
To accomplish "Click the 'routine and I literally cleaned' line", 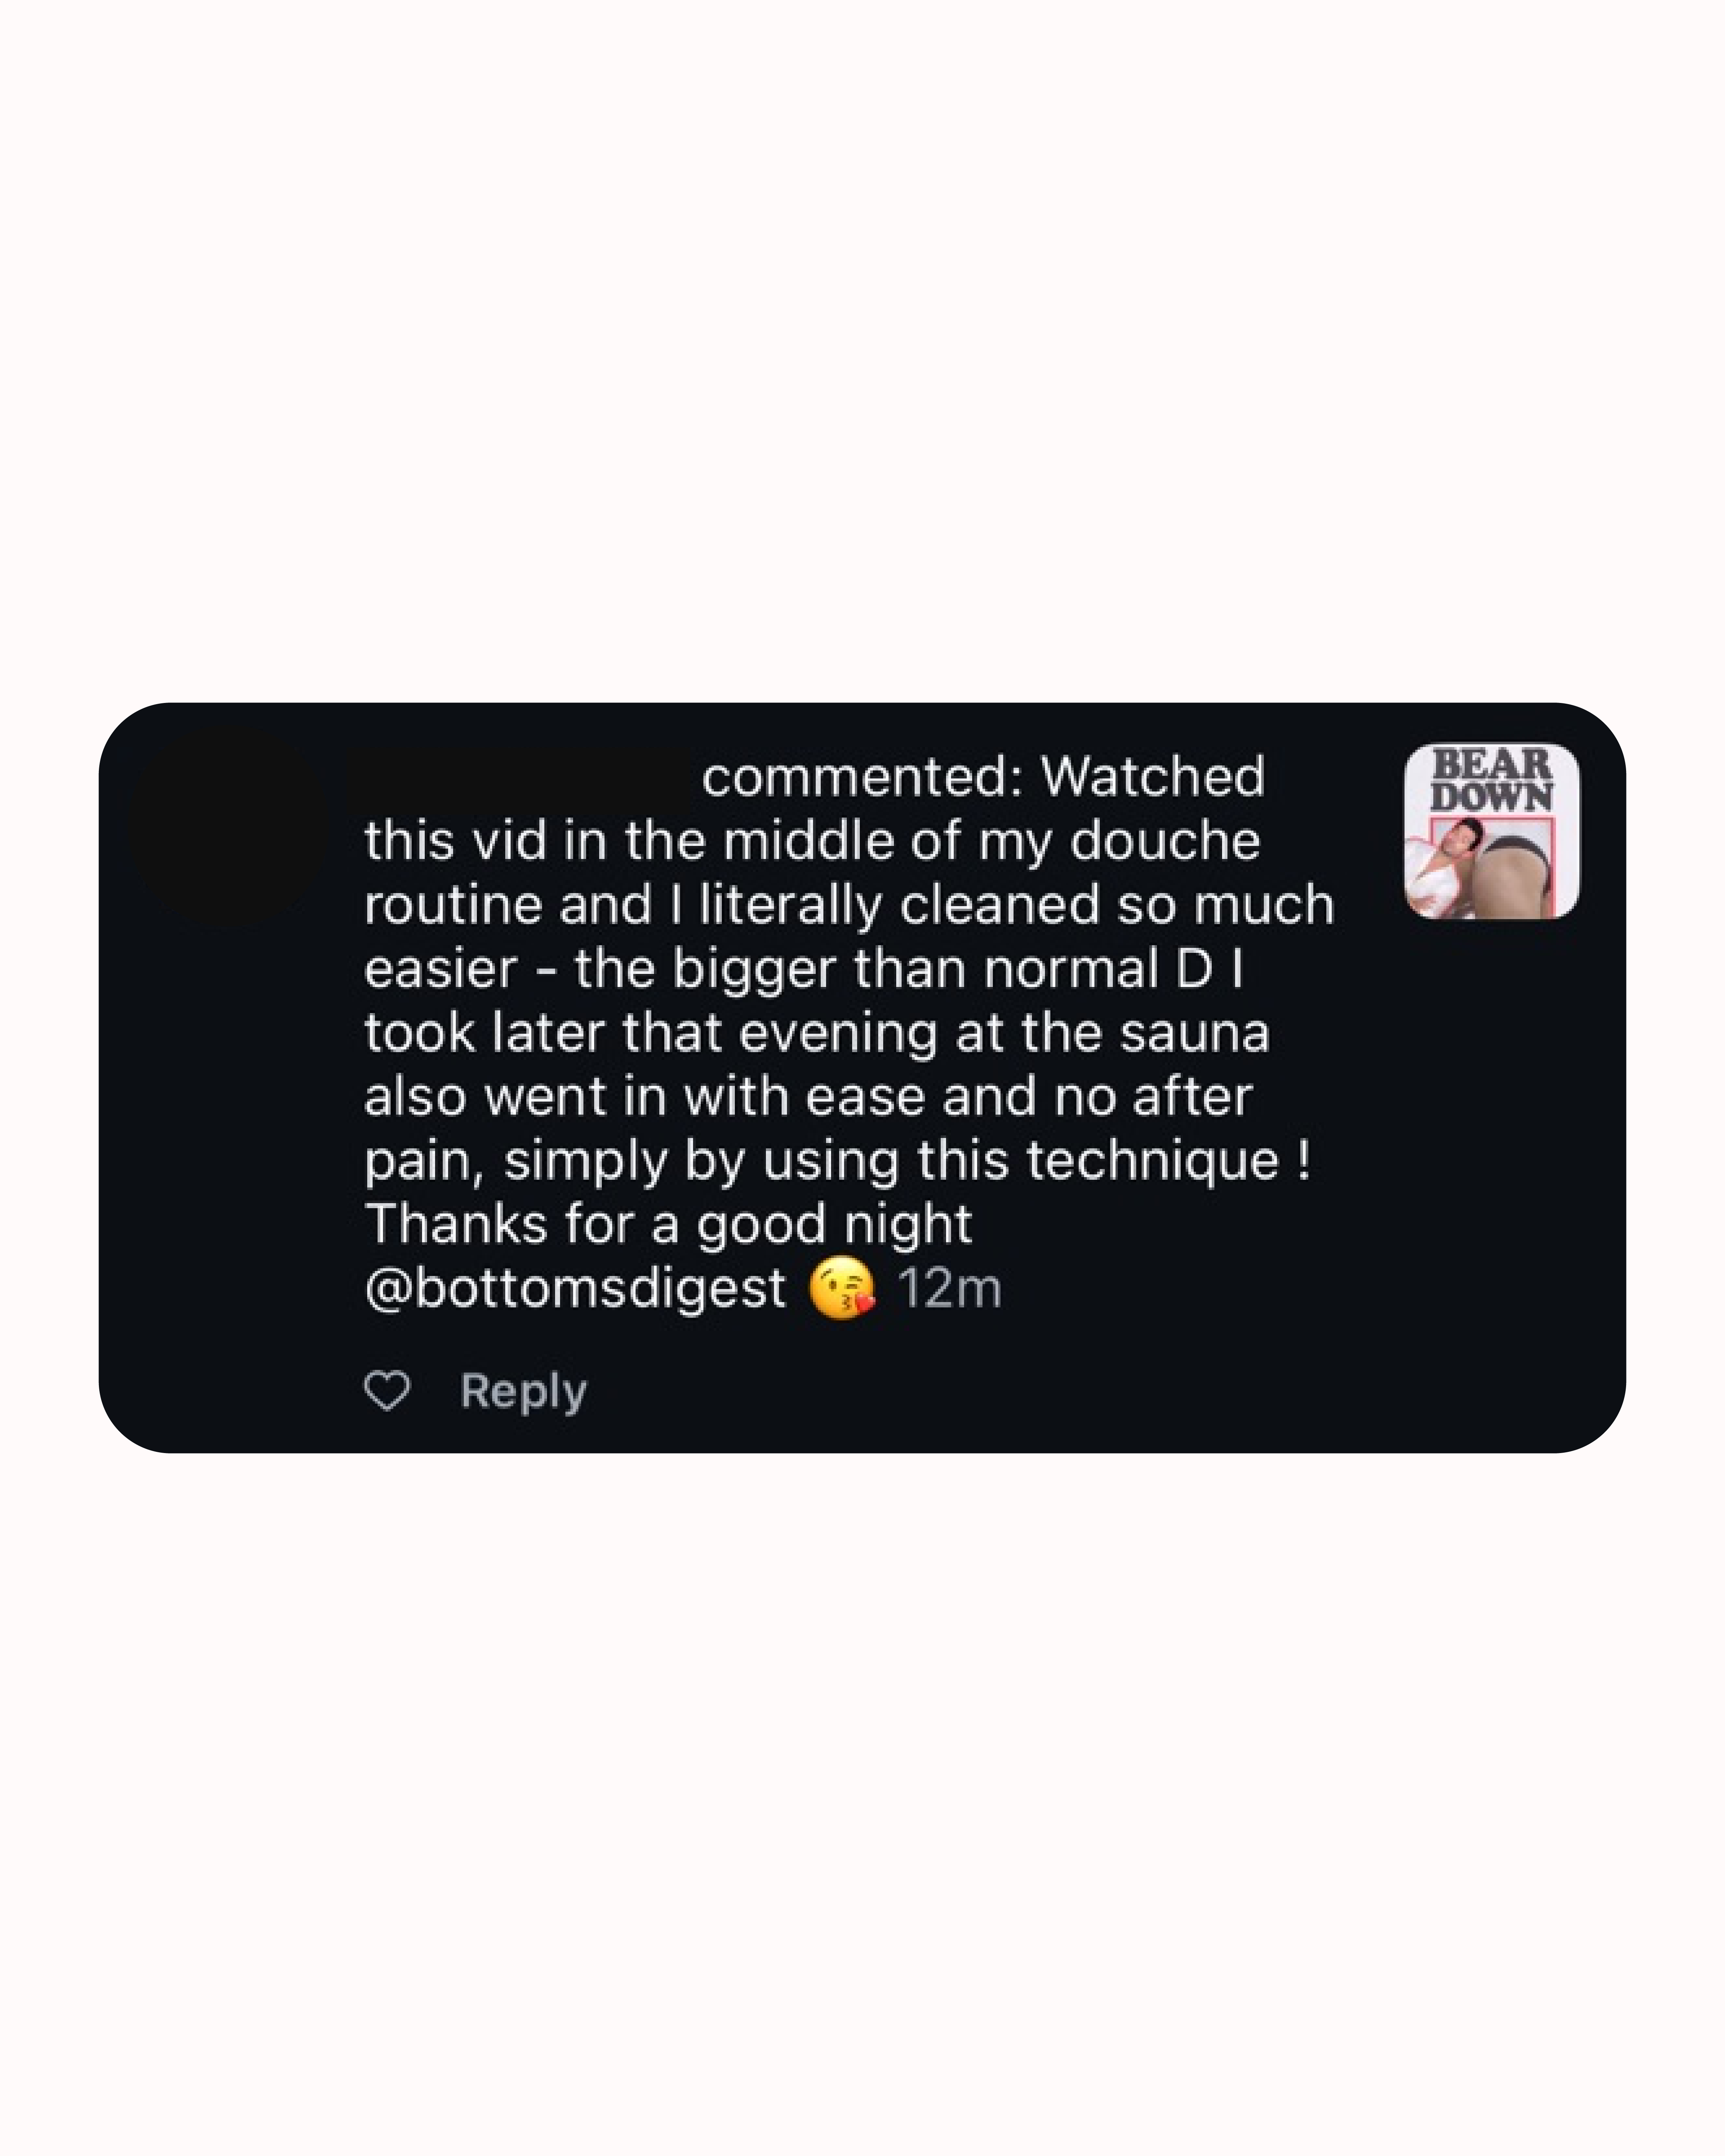I will (849, 905).
